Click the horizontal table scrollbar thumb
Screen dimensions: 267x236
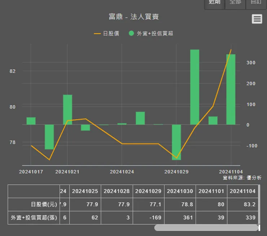(x=206, y=228)
